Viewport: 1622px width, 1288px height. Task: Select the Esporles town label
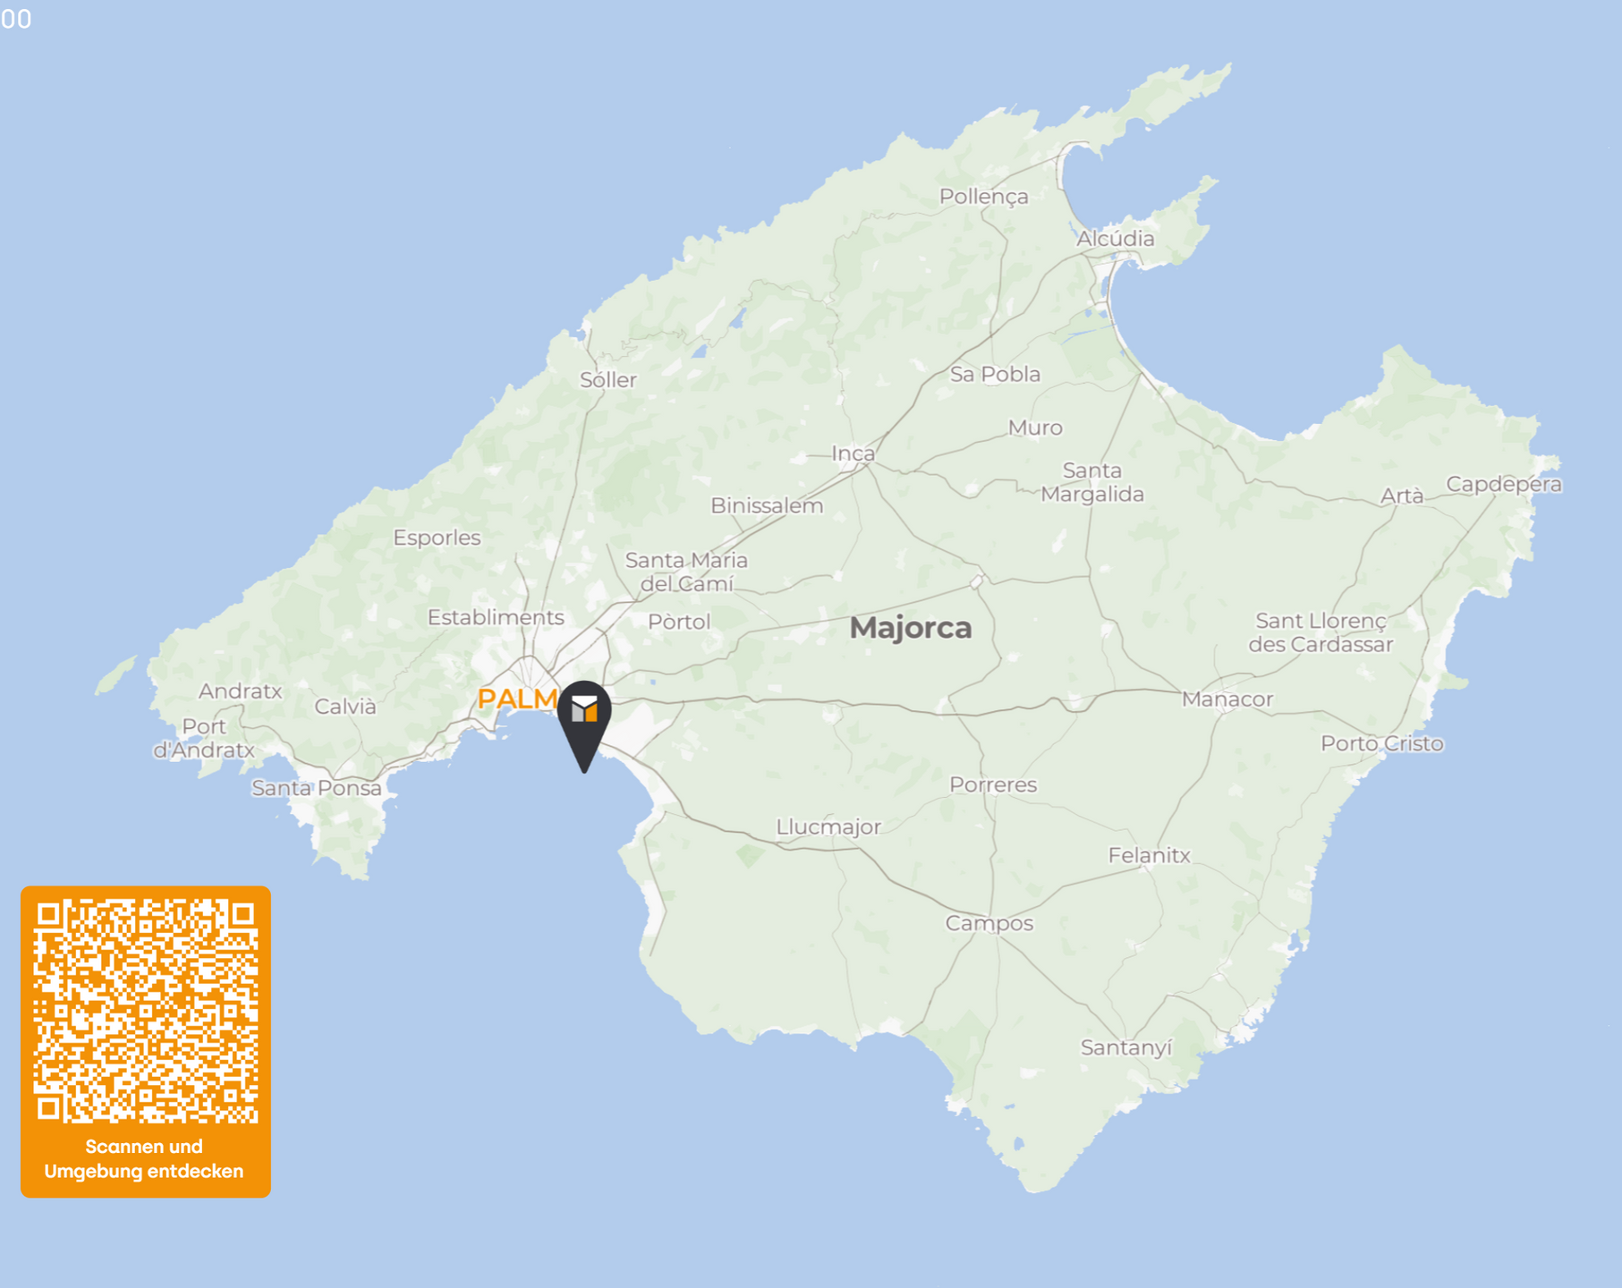click(x=437, y=538)
